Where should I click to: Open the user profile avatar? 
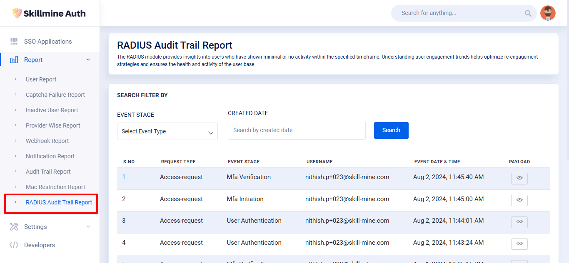[548, 13]
